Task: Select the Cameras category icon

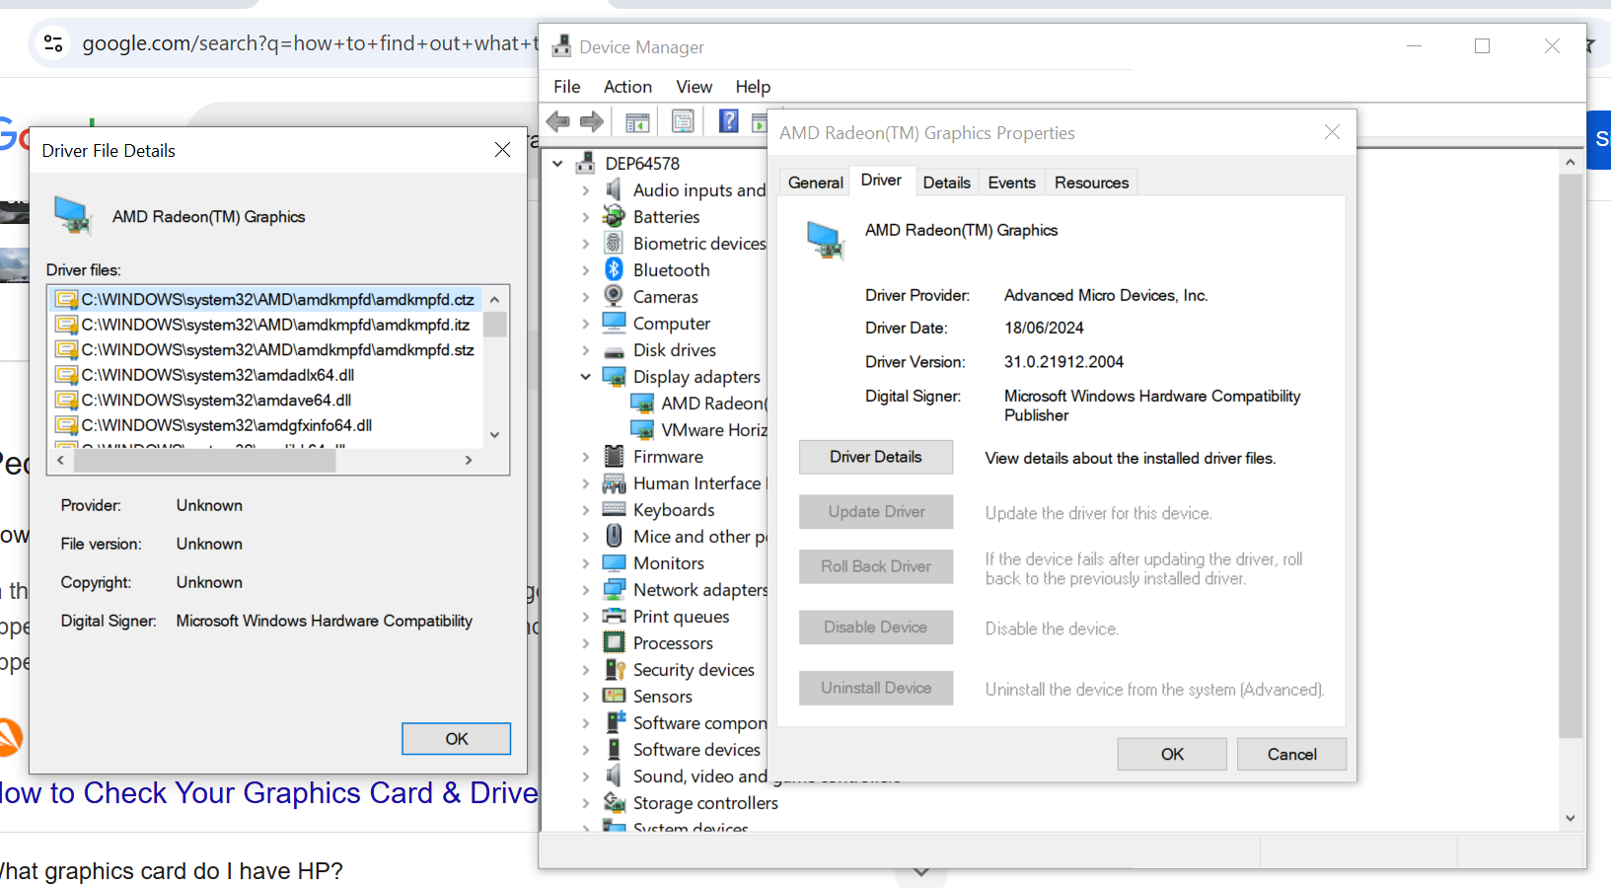Action: click(x=614, y=296)
